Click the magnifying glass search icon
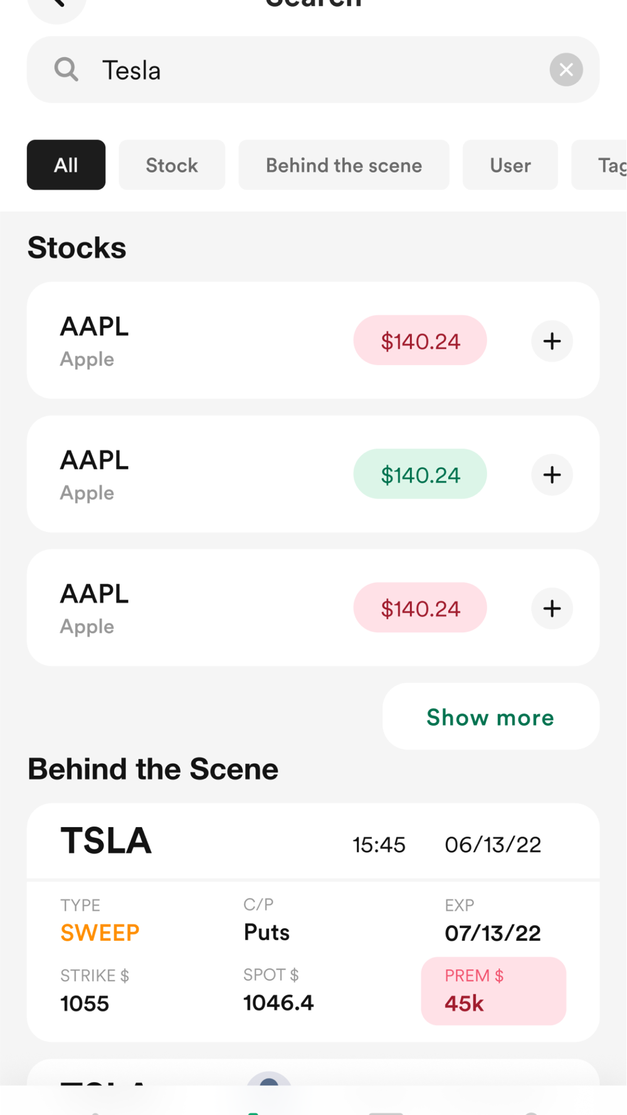Image resolution: width=627 pixels, height=1115 pixels. pos(66,70)
